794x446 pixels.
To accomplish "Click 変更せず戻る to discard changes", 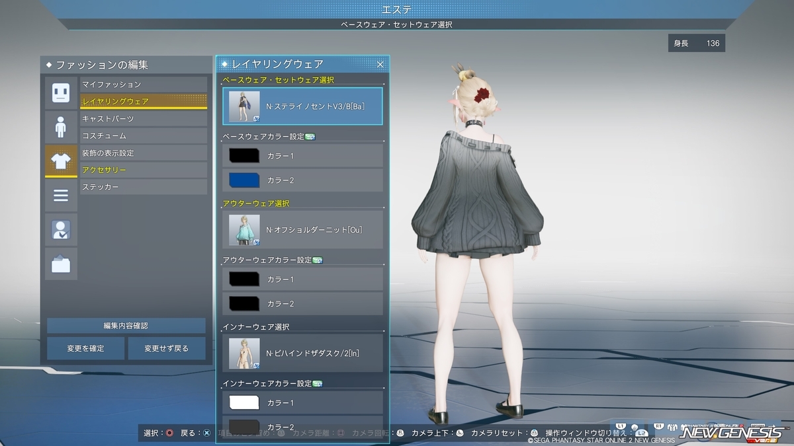I will pos(167,348).
